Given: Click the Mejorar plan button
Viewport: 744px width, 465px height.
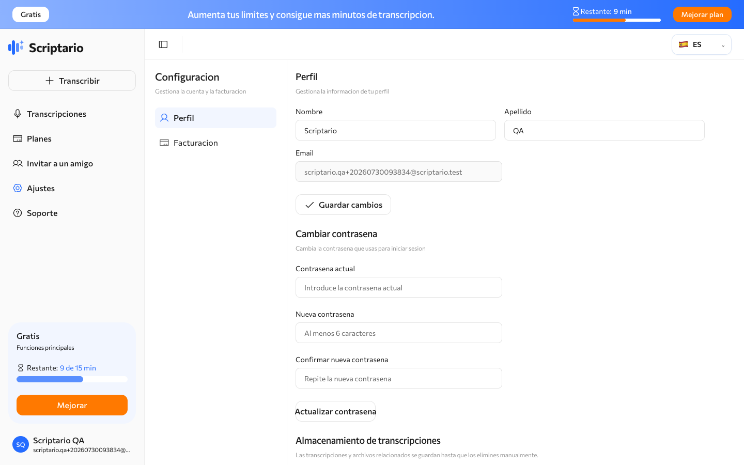Looking at the screenshot, I should coord(702,14).
